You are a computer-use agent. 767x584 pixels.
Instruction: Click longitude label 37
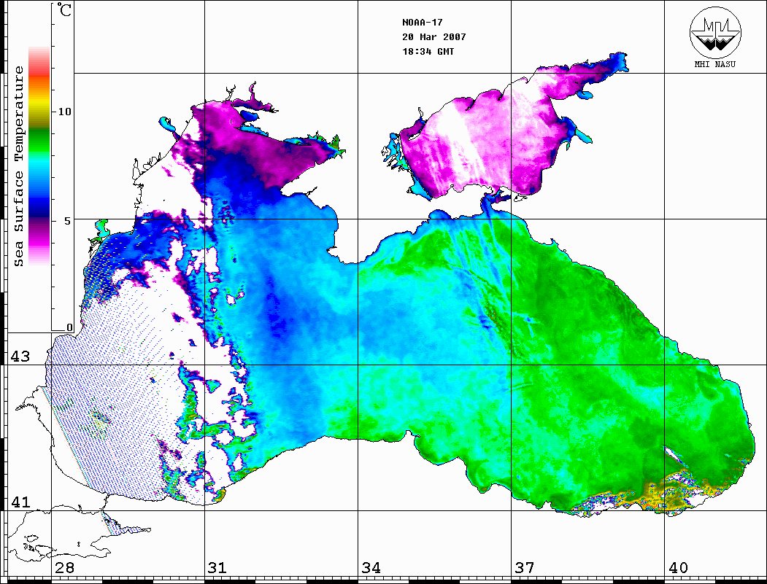click(525, 568)
